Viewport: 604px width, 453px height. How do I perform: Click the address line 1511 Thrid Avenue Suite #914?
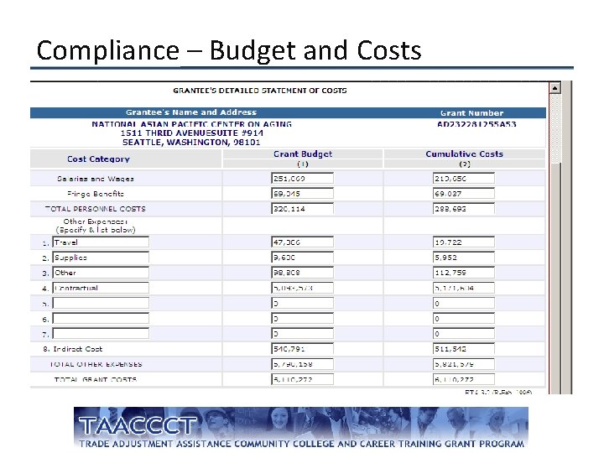click(191, 133)
